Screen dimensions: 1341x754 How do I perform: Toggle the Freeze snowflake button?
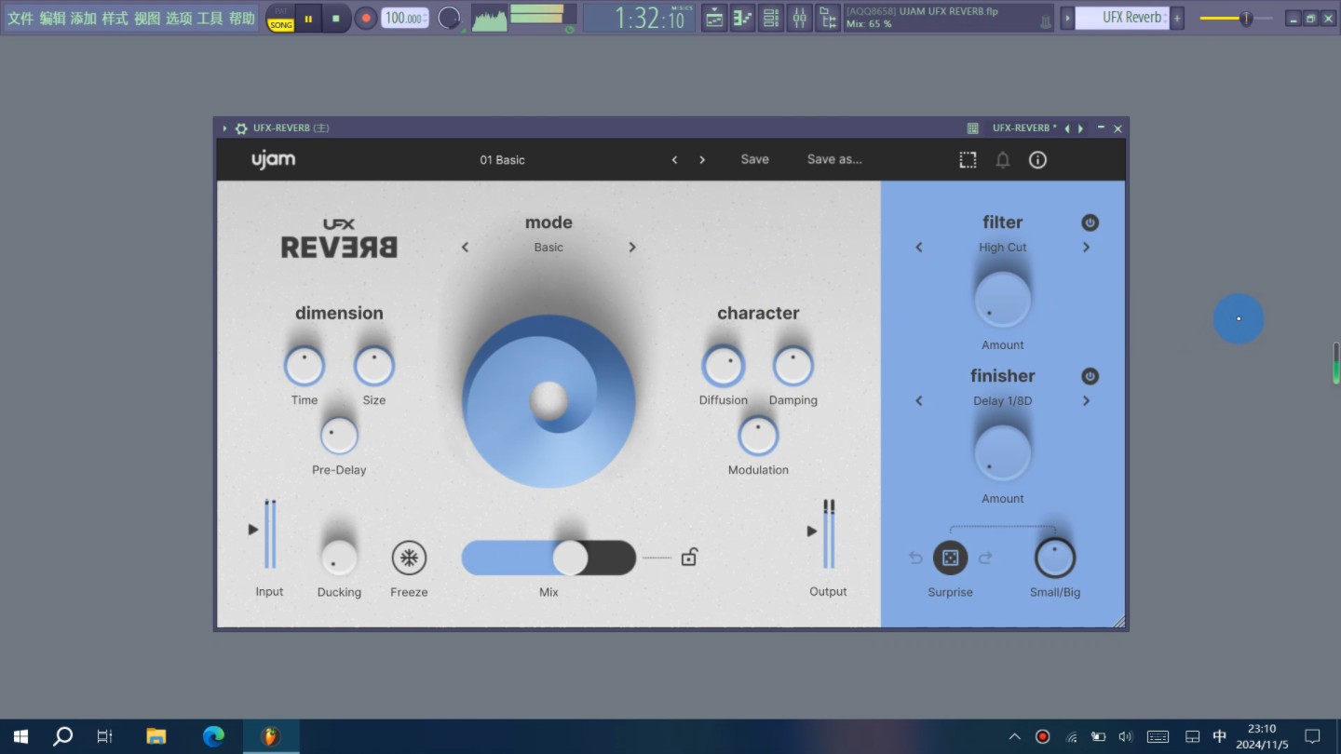click(x=409, y=558)
